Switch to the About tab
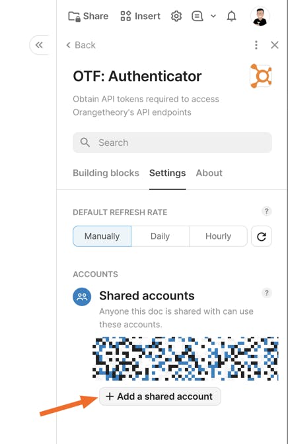Image resolution: width=288 pixels, height=444 pixels. [x=209, y=173]
